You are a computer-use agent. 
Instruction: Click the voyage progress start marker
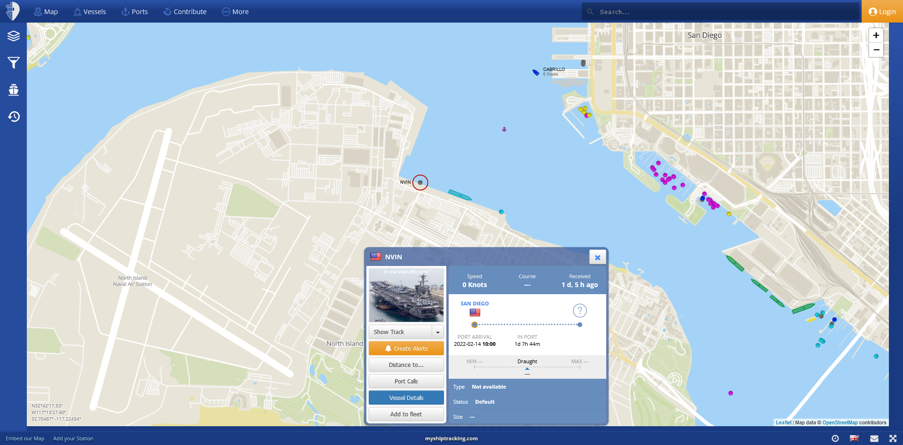click(475, 325)
